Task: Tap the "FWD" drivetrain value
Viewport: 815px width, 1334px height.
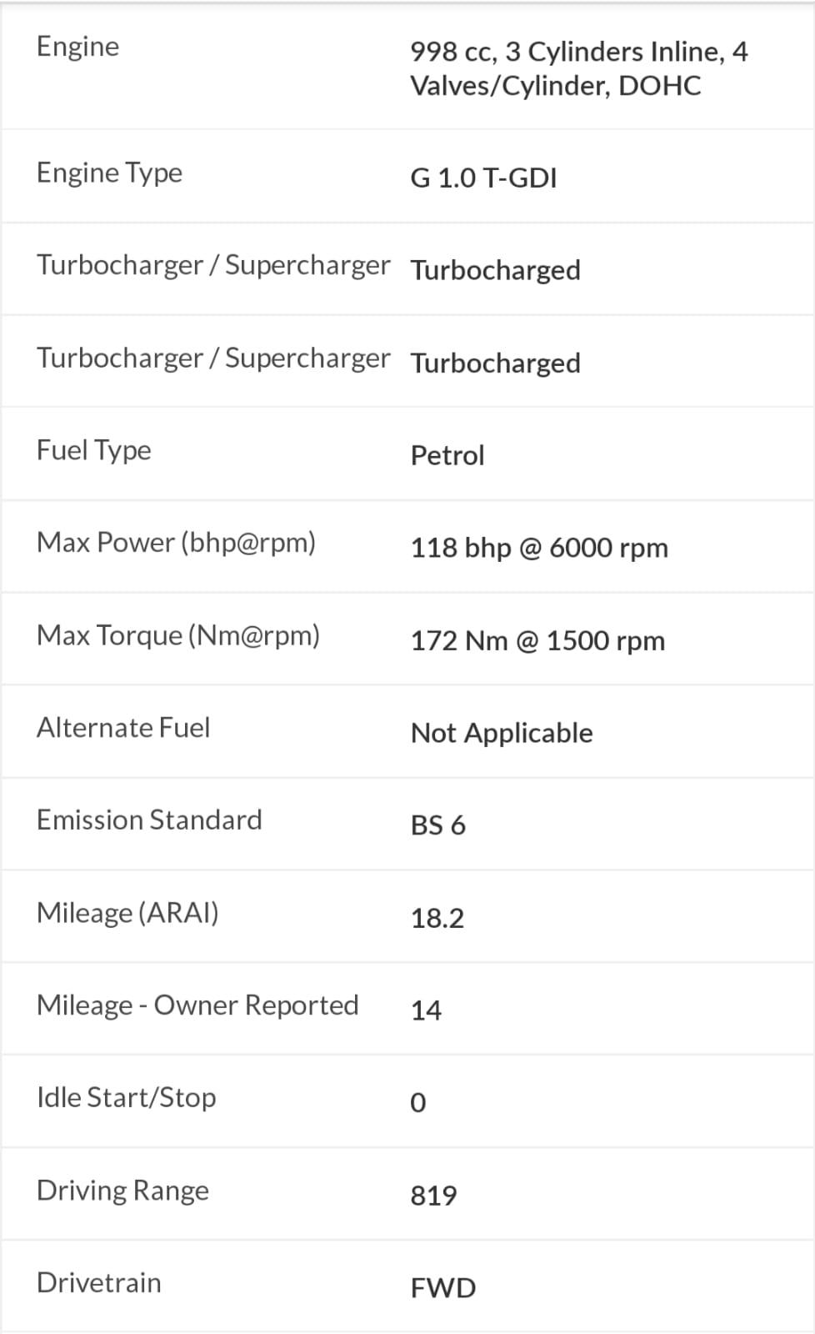Action: pos(442,1288)
